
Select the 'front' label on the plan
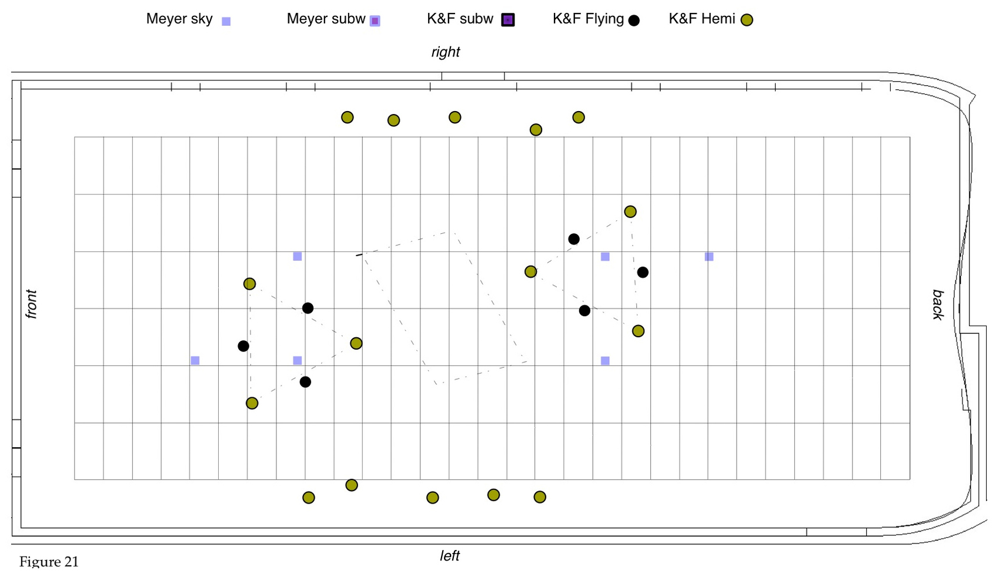(x=31, y=304)
